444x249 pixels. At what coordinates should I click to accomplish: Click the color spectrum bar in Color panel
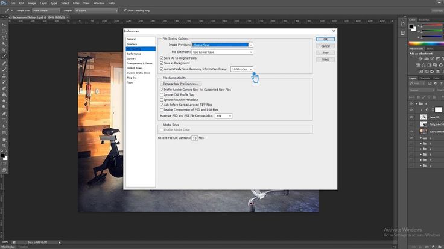[425, 43]
